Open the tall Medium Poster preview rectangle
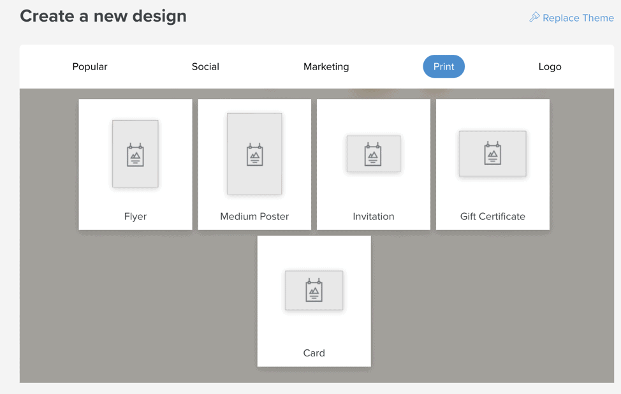The height and width of the screenshot is (394, 621). point(254,154)
